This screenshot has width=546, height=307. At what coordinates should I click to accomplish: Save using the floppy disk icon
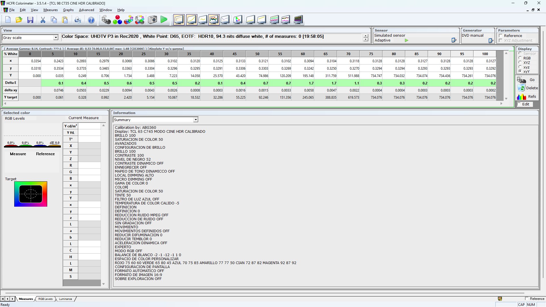point(30,20)
